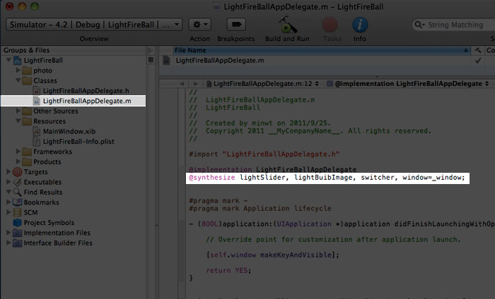Click the Resources folder icon

pos(27,121)
